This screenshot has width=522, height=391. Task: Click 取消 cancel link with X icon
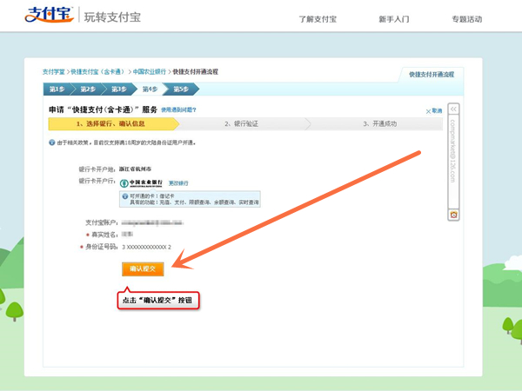434,110
